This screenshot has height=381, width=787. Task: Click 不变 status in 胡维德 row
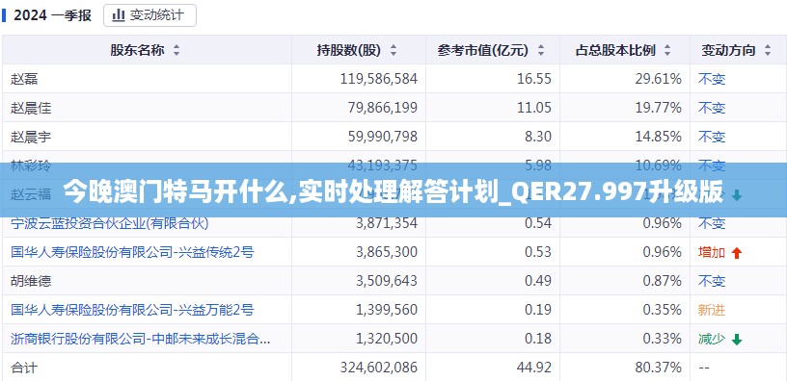[x=711, y=281]
